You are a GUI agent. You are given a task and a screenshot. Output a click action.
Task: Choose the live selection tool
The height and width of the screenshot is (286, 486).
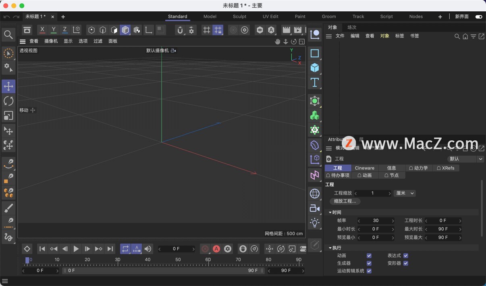(8, 53)
